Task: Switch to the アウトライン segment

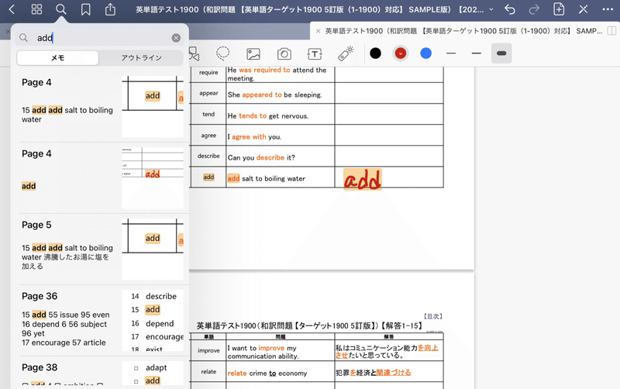Action: click(x=141, y=57)
